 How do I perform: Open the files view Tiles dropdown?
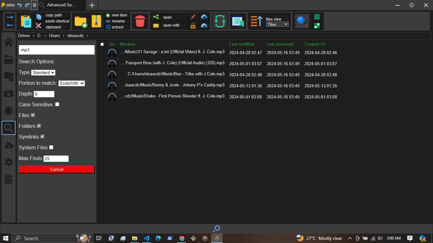277,24
